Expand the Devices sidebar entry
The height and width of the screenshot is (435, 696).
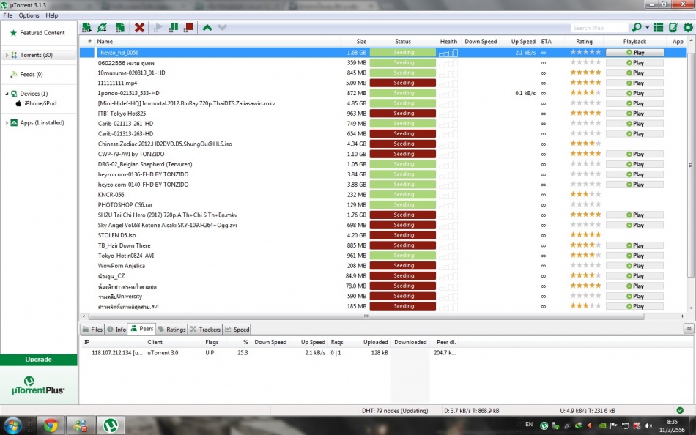pyautogui.click(x=7, y=94)
